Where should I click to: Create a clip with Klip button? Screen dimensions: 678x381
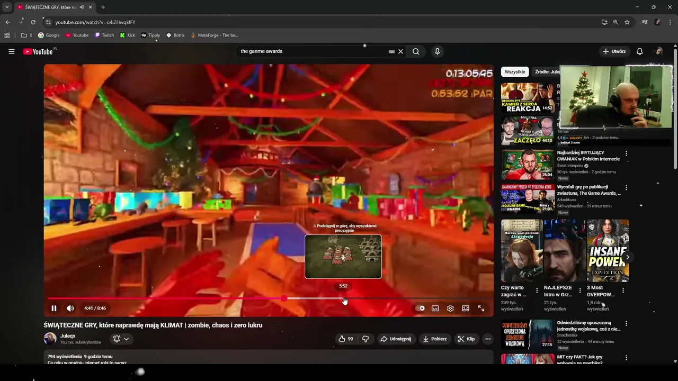click(466, 339)
